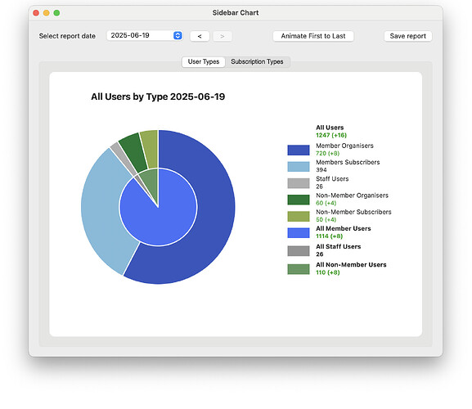Click the Member Organisers legend swatch
472x409 pixels.
coord(299,150)
